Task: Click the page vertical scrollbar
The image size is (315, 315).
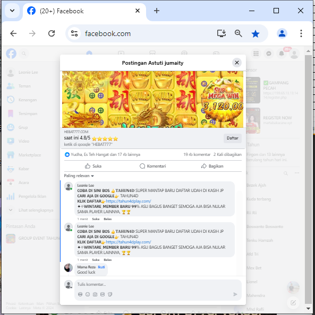Action: (x=308, y=180)
